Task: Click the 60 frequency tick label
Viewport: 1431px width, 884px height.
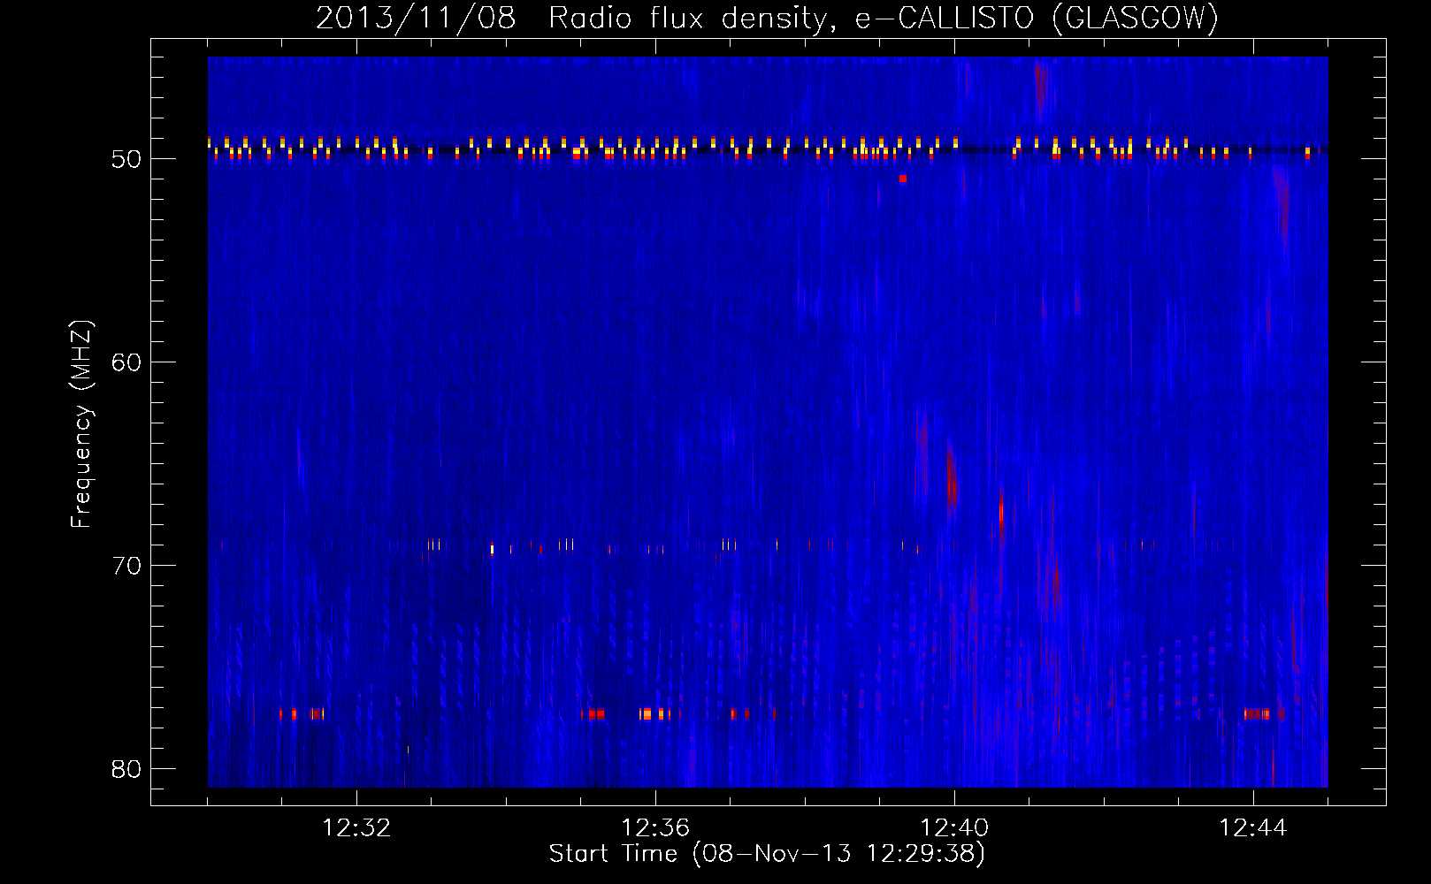Action: 126,362
